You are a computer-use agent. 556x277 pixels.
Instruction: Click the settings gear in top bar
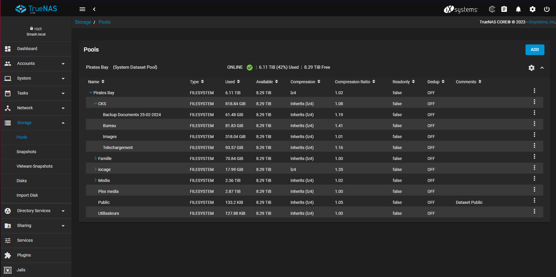[x=532, y=9]
